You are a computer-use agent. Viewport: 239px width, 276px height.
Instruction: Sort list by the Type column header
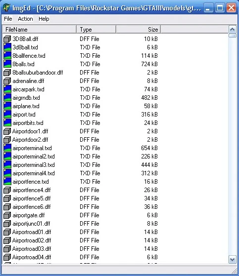pos(96,30)
